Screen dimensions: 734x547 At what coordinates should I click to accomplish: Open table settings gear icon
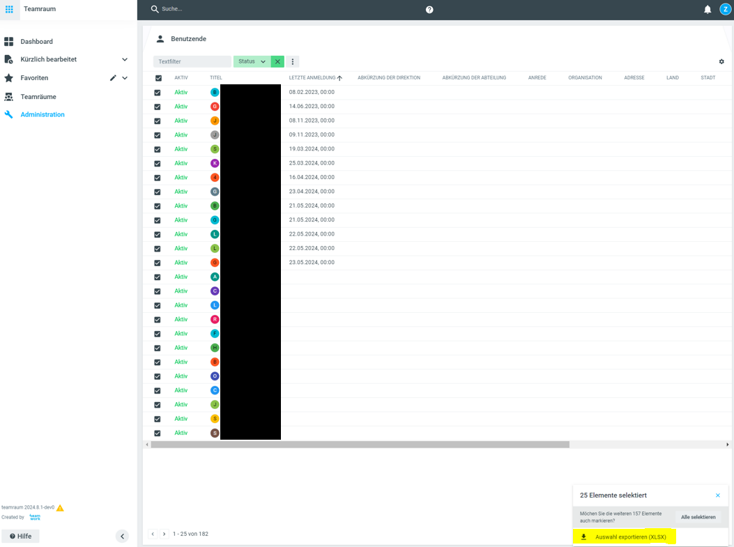tap(721, 61)
